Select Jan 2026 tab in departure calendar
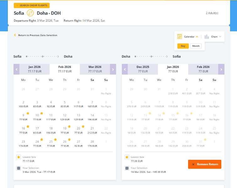Screen dimensions: 237x188 [34, 69]
